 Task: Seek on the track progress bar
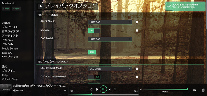(103, 94)
